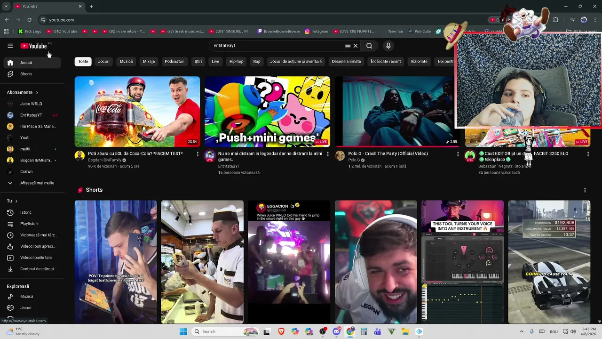
Task: Open the Kick Logo bookmark
Action: click(x=30, y=32)
